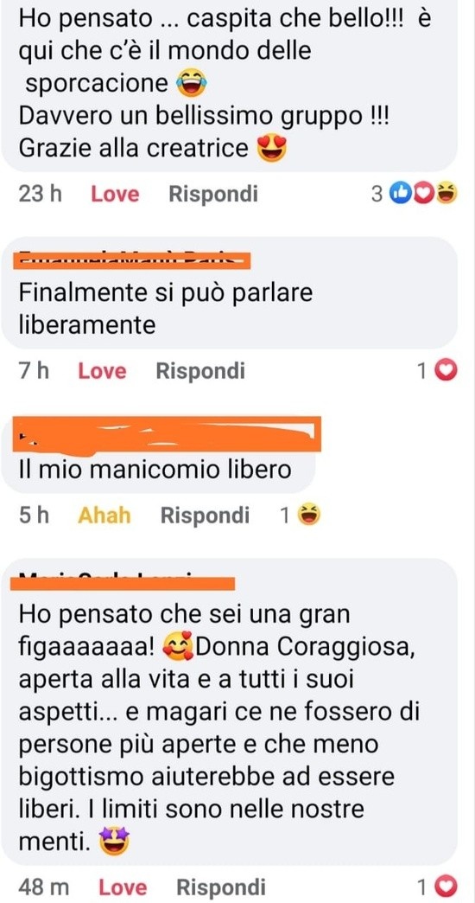The width and height of the screenshot is (475, 903).
Task: Toggle Love reaction on the 48 m comment
Action: point(123,887)
